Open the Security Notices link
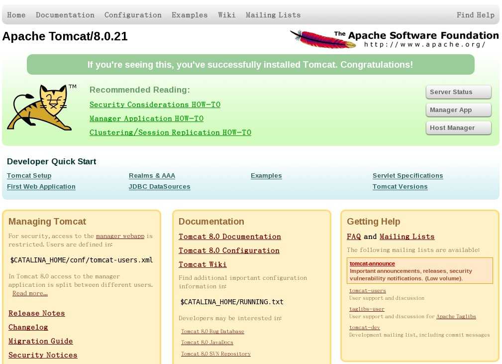This screenshot has height=364, width=502. (x=43, y=355)
